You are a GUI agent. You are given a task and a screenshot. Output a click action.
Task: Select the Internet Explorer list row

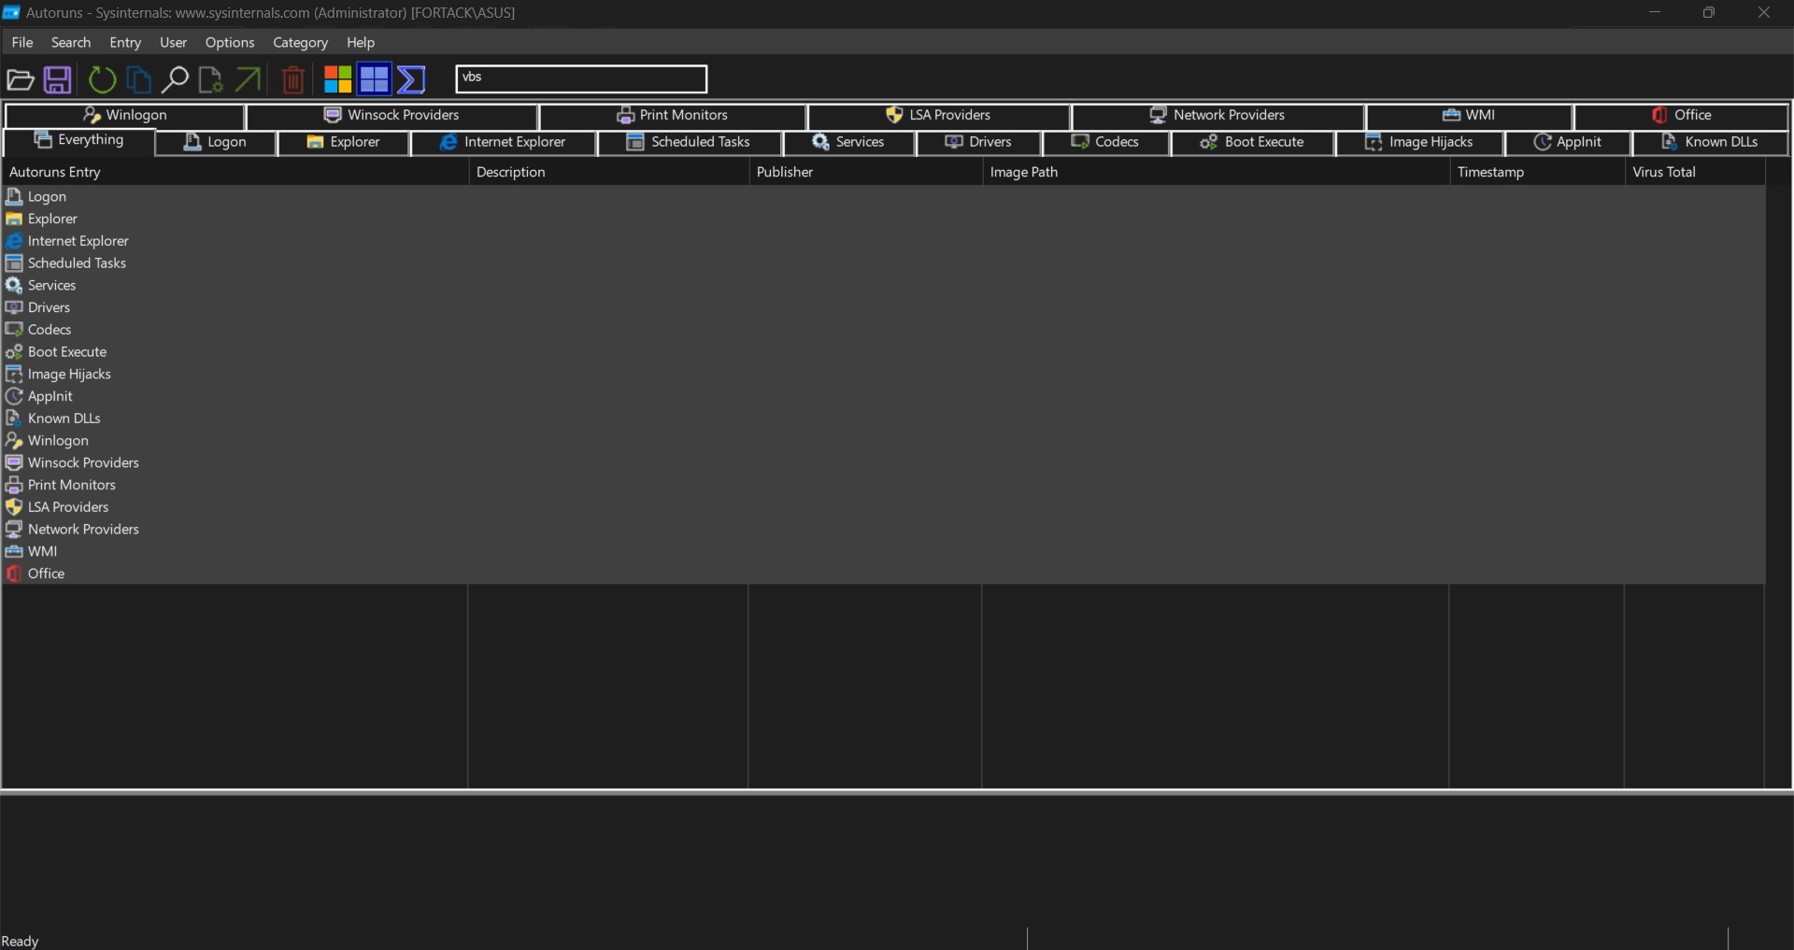[883, 241]
